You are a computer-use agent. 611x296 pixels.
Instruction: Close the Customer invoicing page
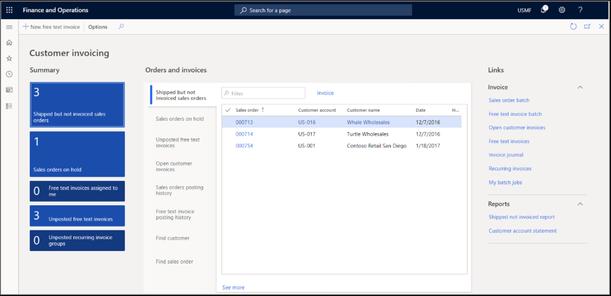[601, 27]
